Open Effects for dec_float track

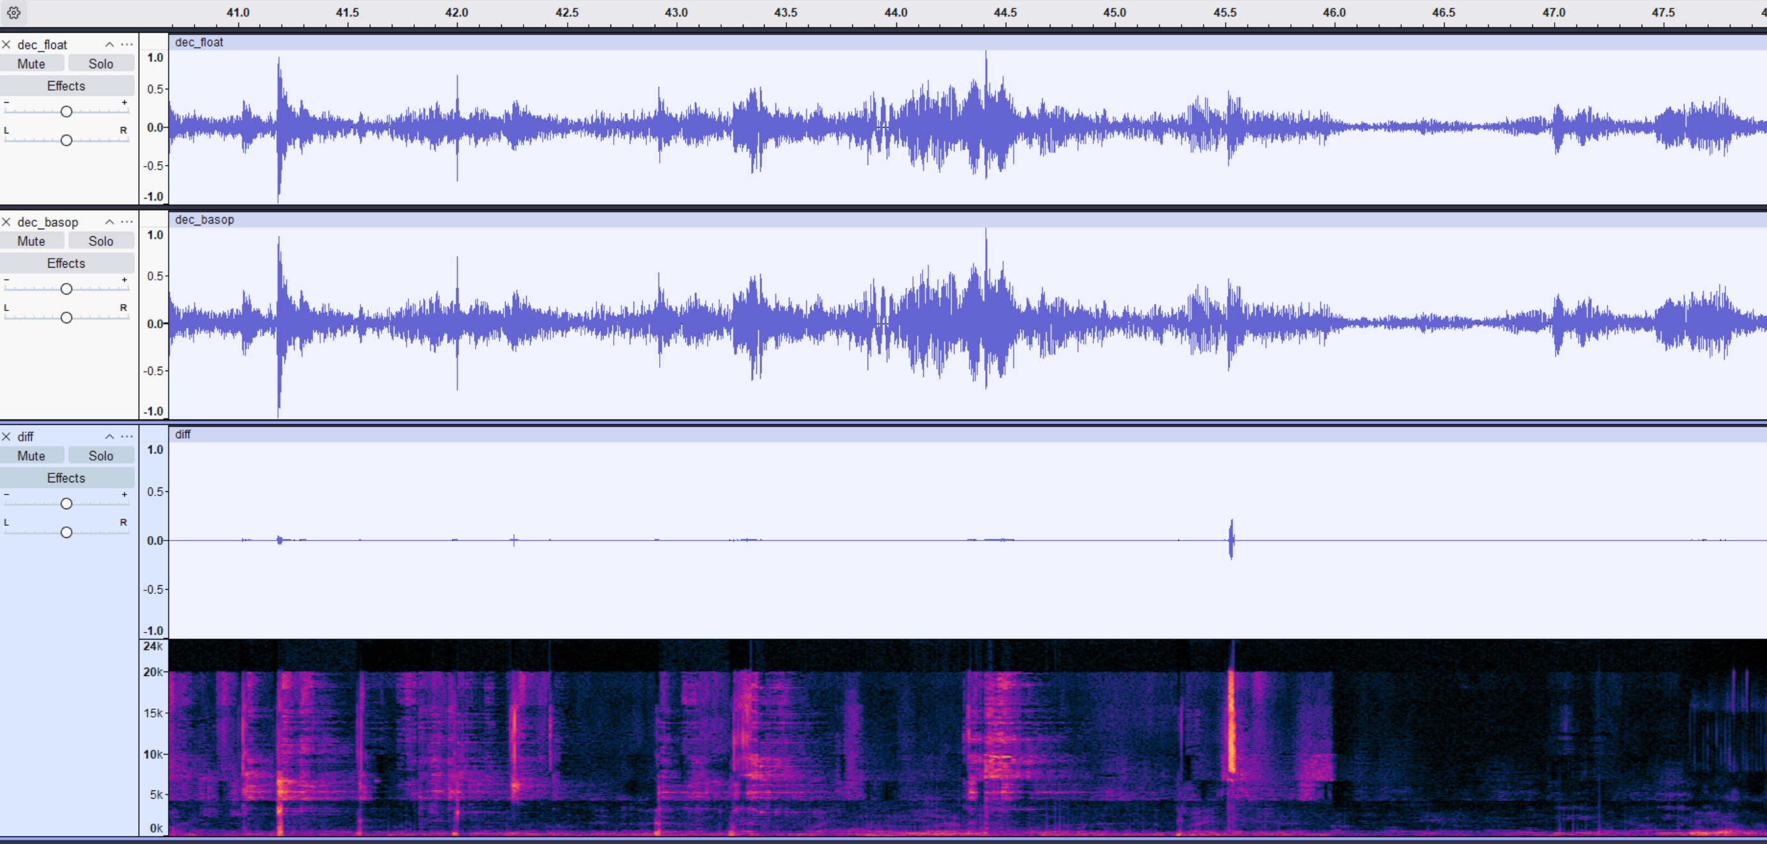[x=66, y=86]
